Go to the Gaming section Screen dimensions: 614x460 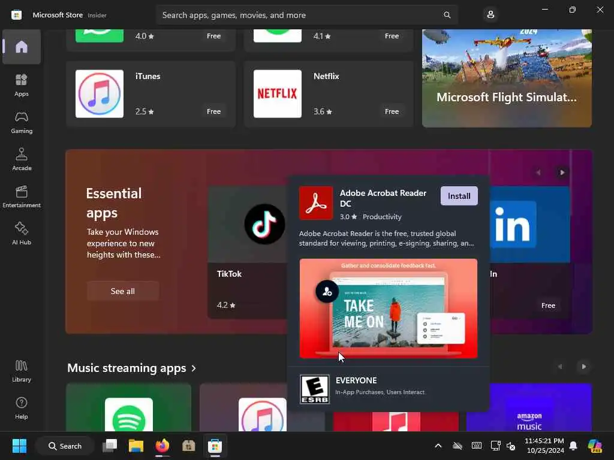point(22,122)
